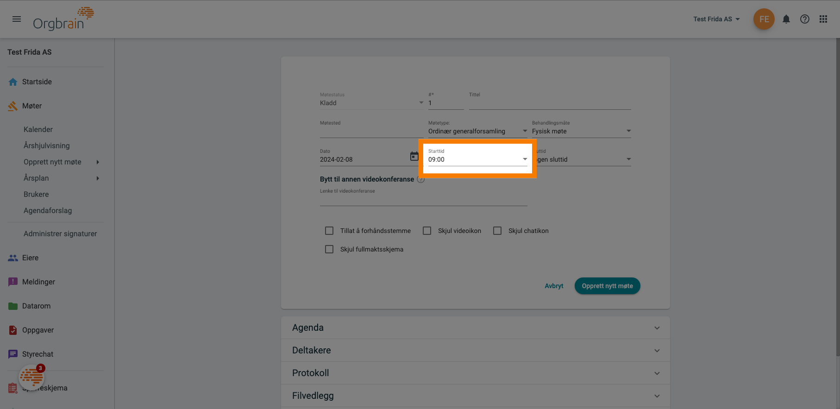The width and height of the screenshot is (840, 409).
Task: Open Administrer signaturer
Action: pyautogui.click(x=60, y=234)
